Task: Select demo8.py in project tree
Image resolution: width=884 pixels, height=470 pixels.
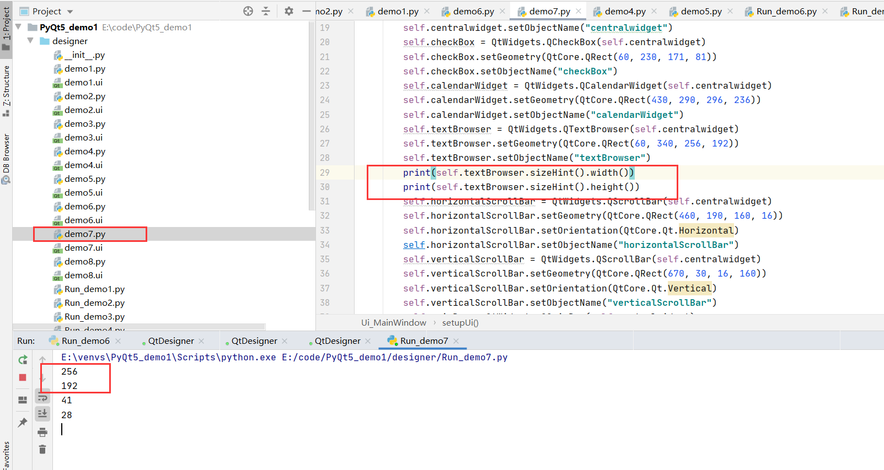Action: click(x=85, y=262)
